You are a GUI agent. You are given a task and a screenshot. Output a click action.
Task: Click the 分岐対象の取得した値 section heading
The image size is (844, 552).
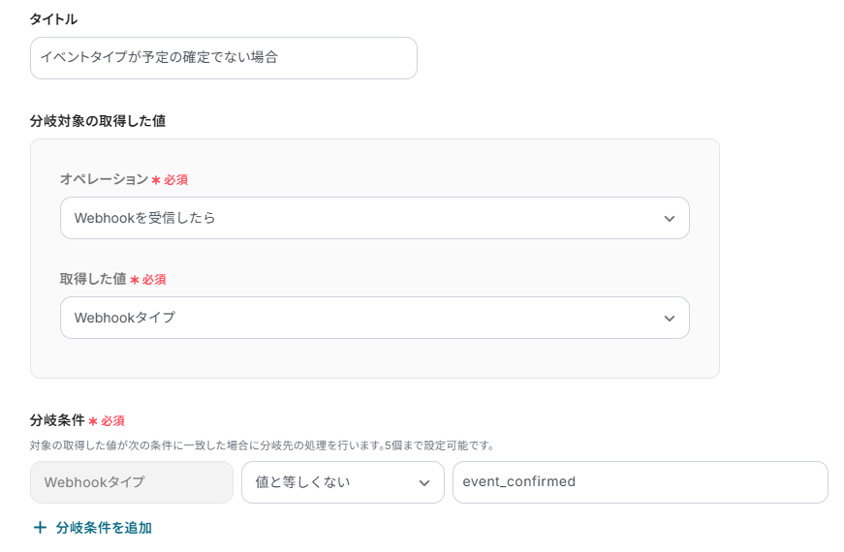click(x=98, y=121)
